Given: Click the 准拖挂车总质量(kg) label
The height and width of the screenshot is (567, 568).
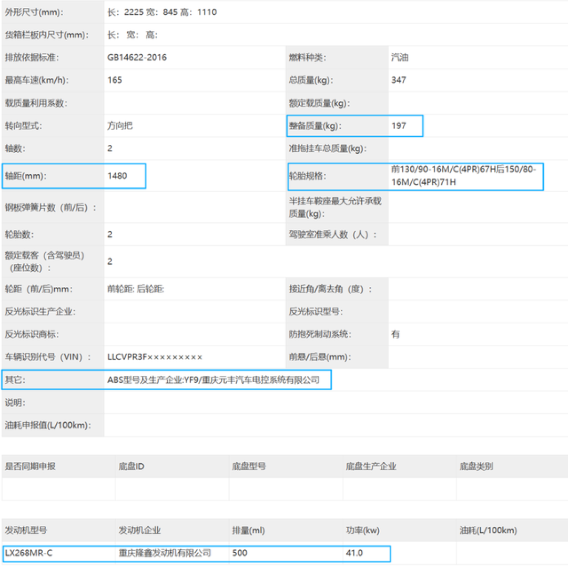Looking at the screenshot, I should [x=328, y=148].
